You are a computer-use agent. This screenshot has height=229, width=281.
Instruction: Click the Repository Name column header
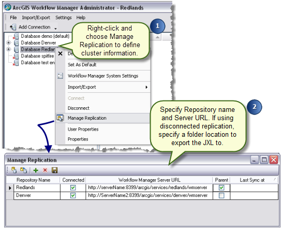tap(33, 180)
